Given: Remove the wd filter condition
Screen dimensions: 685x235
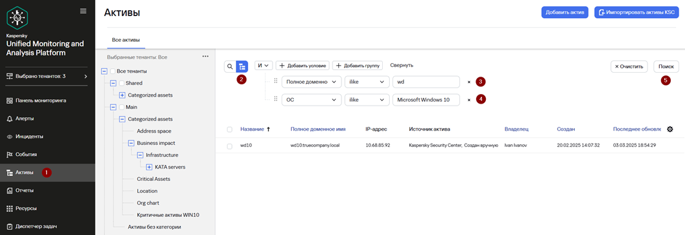Looking at the screenshot, I should (468, 82).
